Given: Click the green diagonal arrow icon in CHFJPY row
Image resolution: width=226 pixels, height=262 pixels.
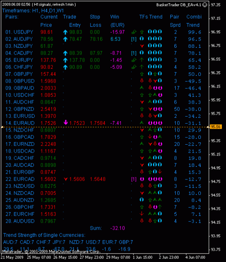Looking at the screenshot, I should point(134,67).
